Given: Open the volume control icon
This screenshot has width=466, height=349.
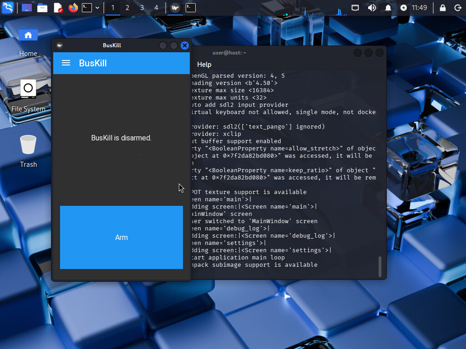Looking at the screenshot, I should click(372, 8).
